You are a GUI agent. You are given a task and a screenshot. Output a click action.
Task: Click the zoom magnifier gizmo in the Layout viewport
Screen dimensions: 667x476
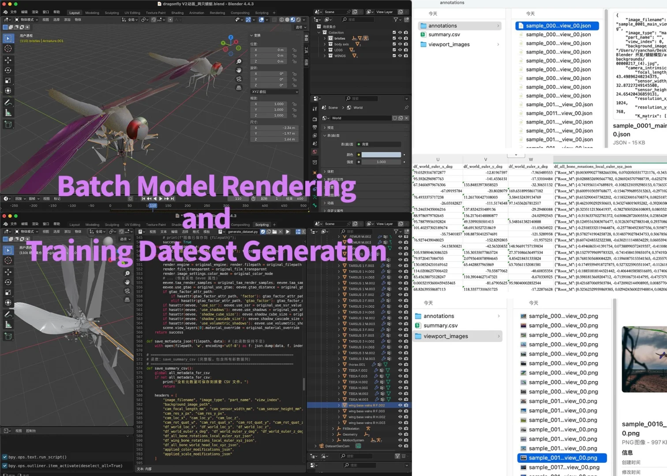click(239, 62)
